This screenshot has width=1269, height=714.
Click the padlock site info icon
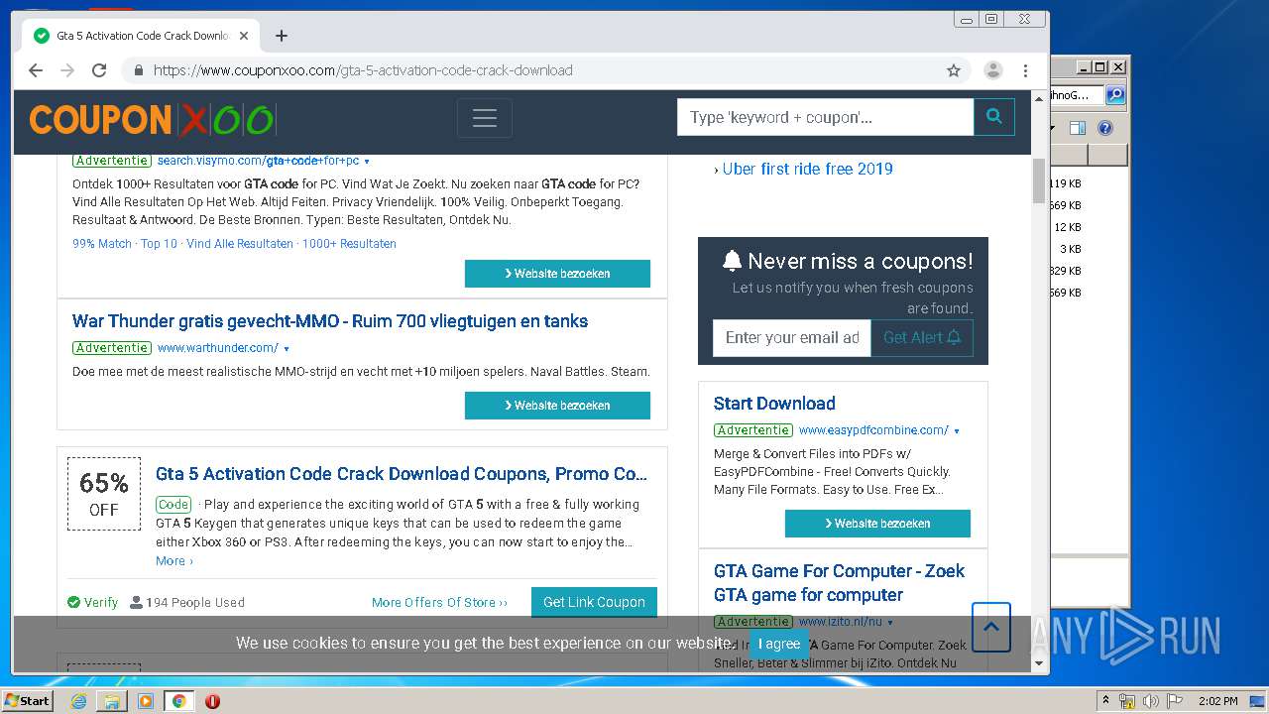click(138, 70)
